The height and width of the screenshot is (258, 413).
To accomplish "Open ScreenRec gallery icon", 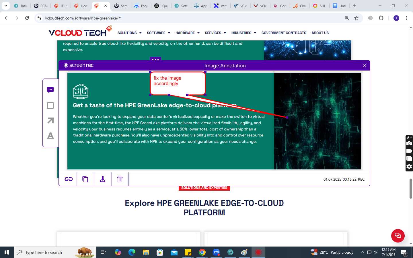I will (x=409, y=159).
